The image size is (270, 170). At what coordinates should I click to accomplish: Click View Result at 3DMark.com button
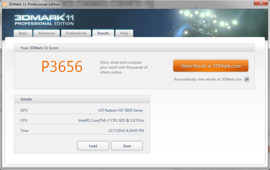tap(211, 66)
